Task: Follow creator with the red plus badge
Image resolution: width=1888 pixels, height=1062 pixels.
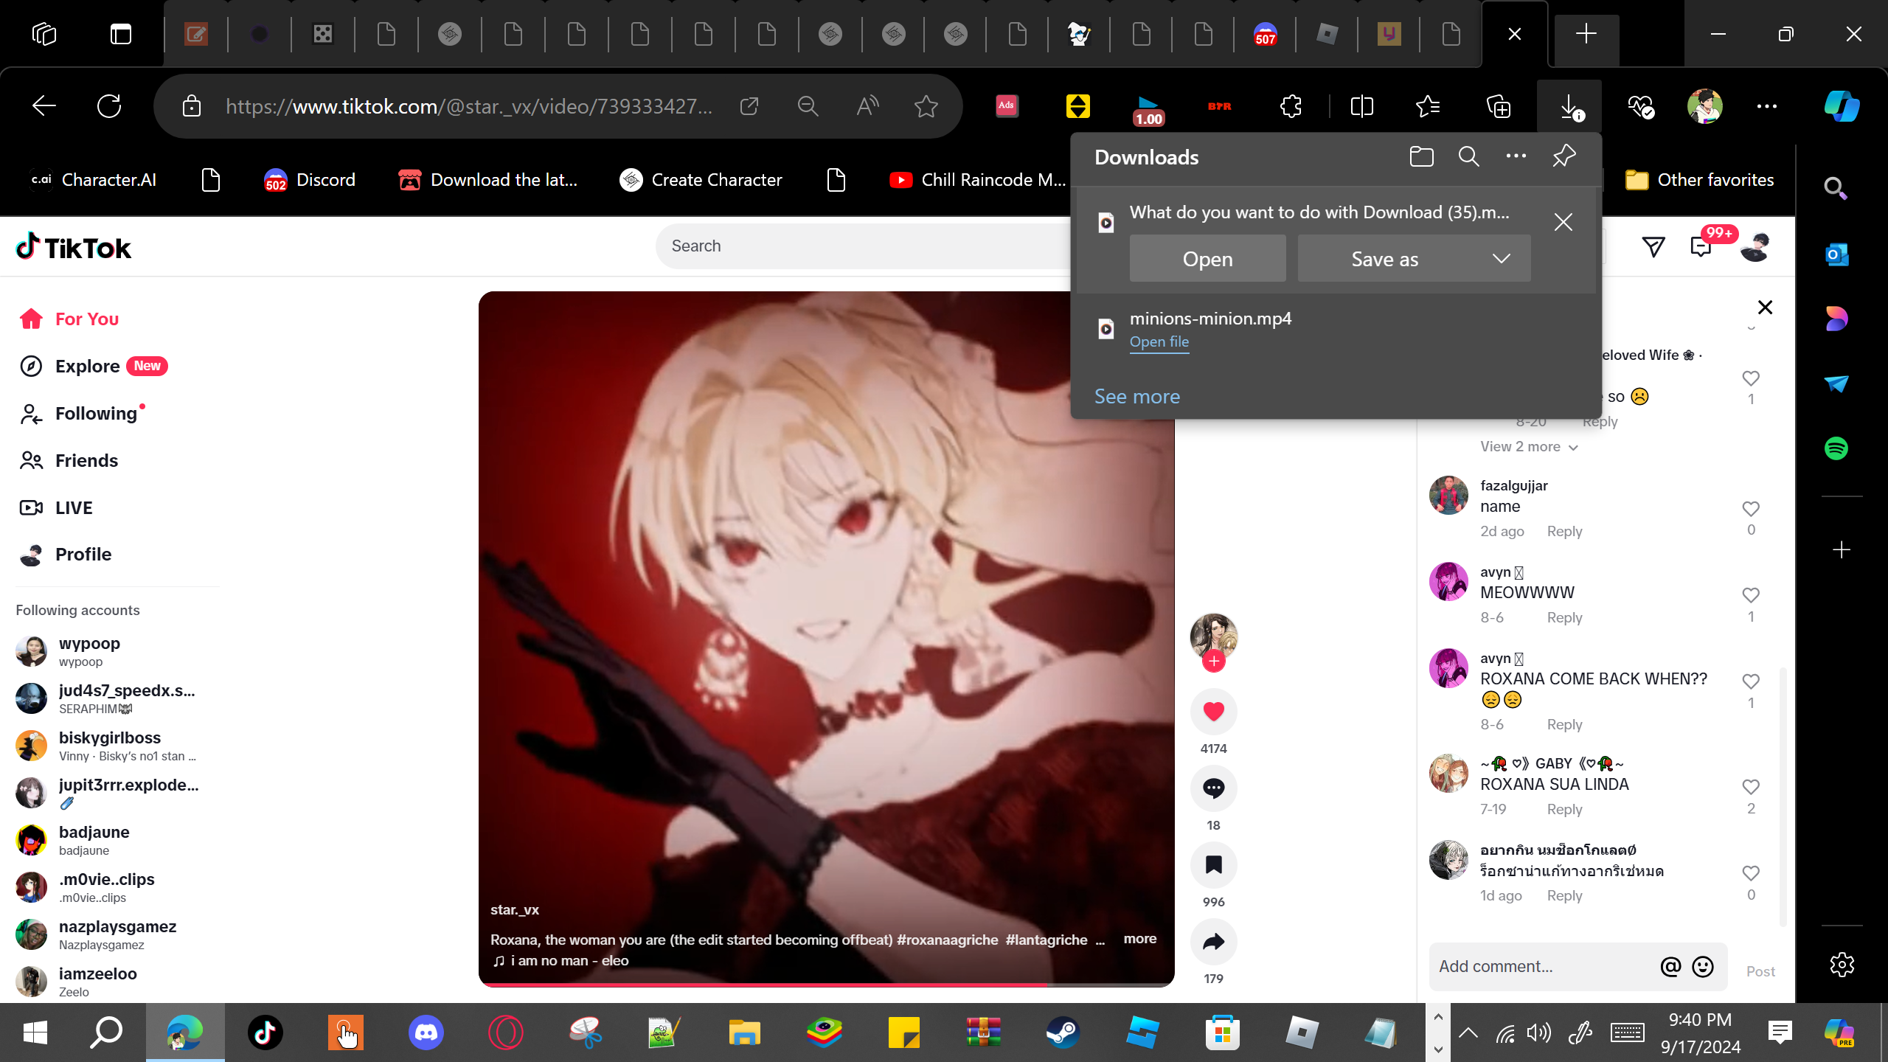Action: 1213,662
